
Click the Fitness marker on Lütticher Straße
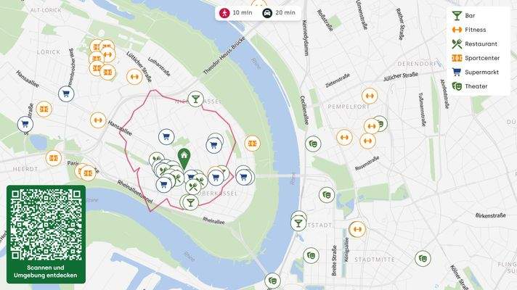tap(134, 77)
